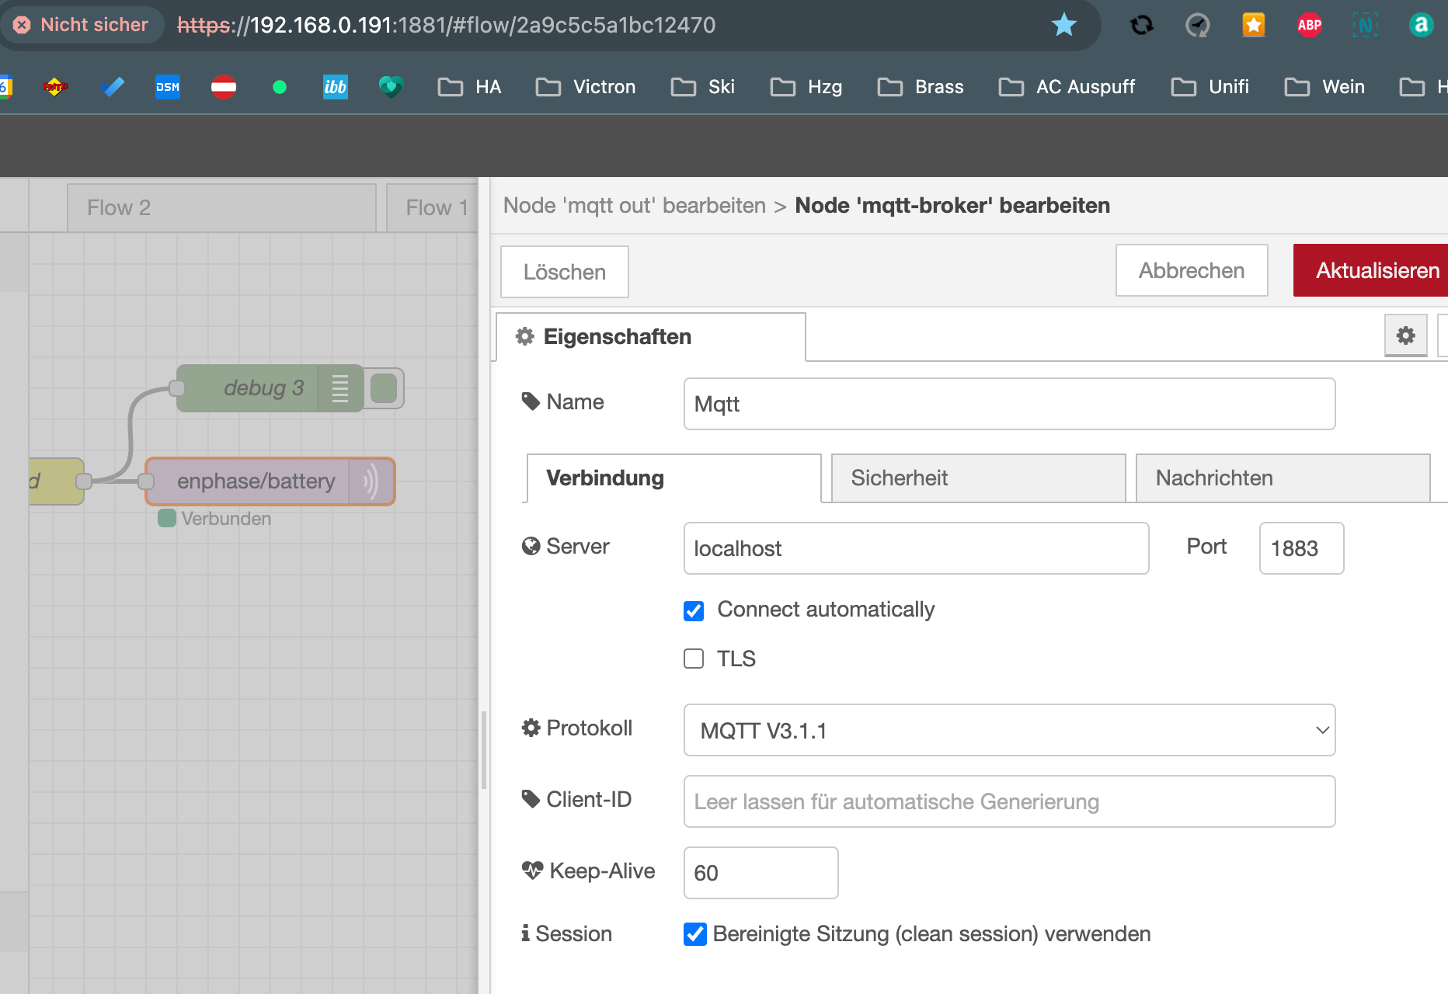Click the teal bracketed N extension icon

(1365, 25)
